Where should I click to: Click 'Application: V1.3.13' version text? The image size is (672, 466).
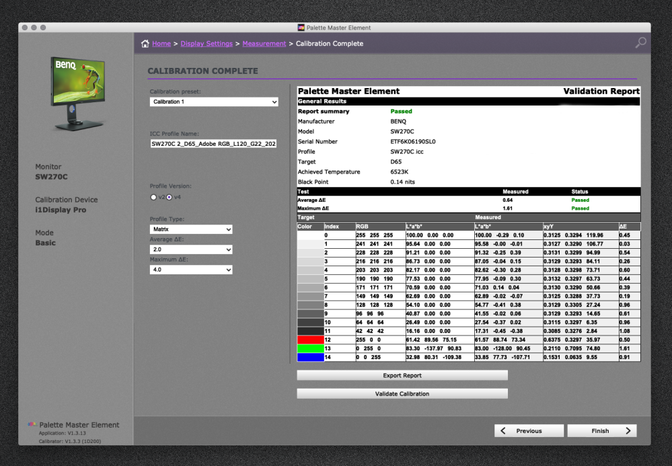(x=62, y=433)
